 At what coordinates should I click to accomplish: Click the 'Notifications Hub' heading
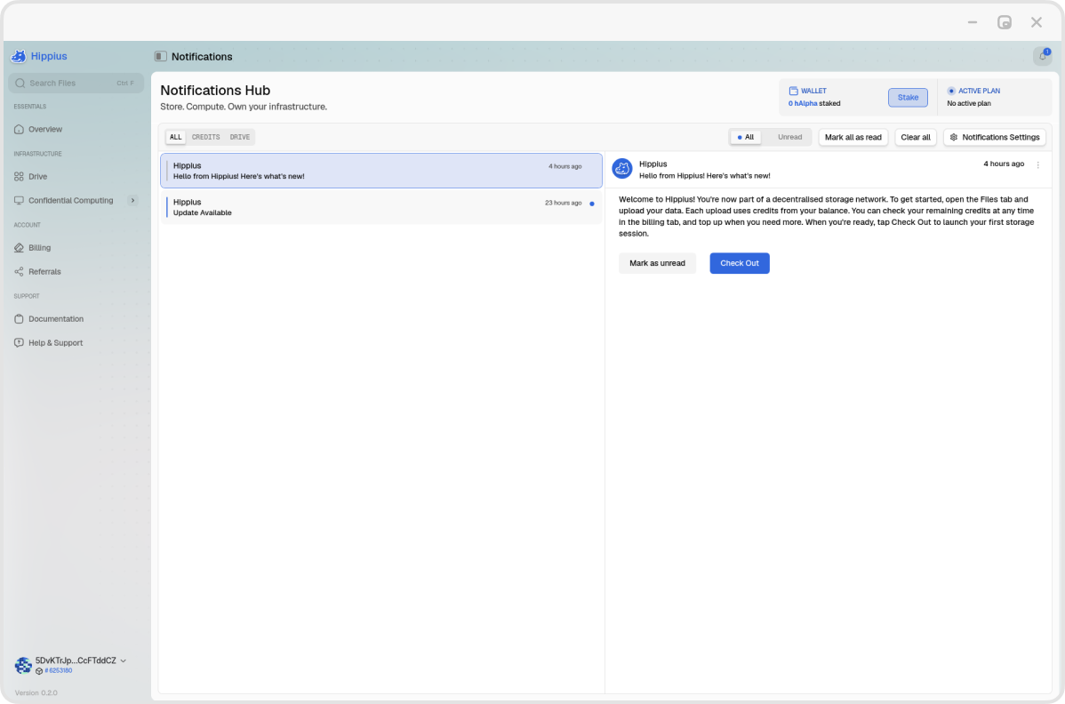pyautogui.click(x=215, y=91)
